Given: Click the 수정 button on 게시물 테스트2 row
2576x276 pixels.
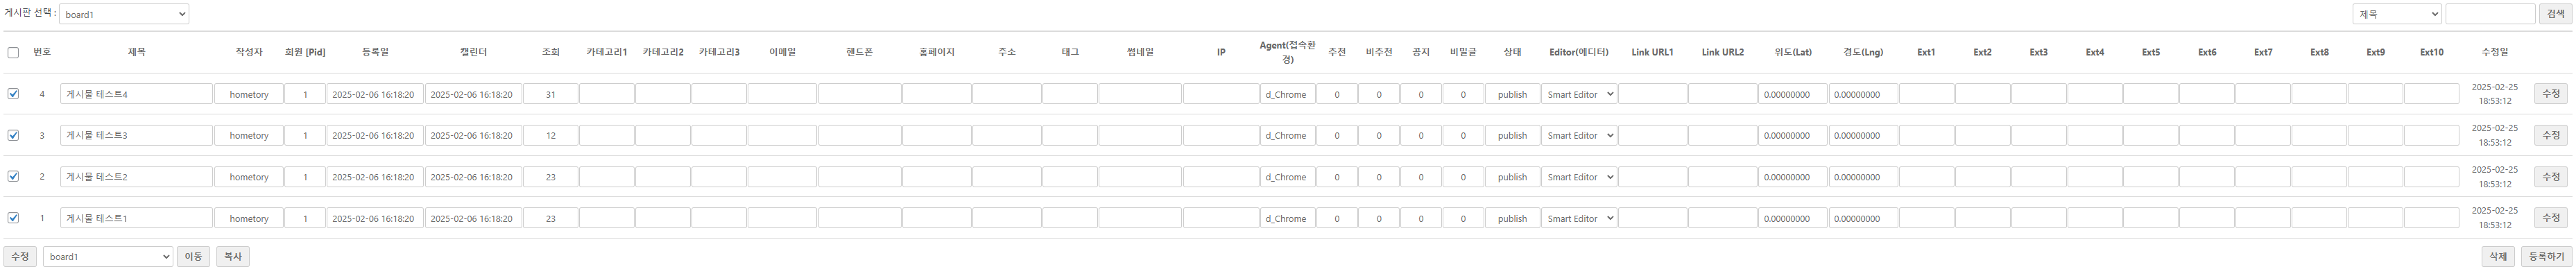Looking at the screenshot, I should (x=2551, y=177).
